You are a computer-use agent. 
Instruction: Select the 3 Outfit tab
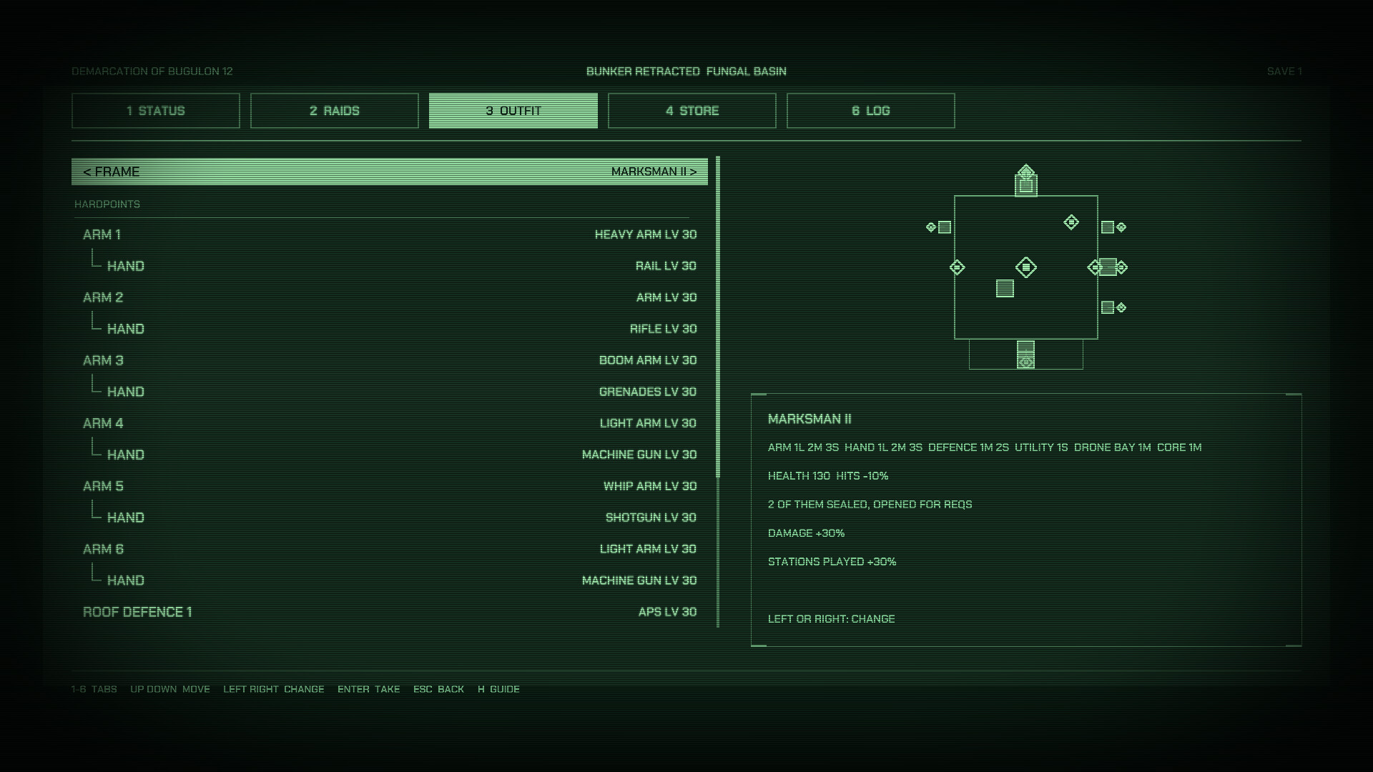[x=513, y=111]
